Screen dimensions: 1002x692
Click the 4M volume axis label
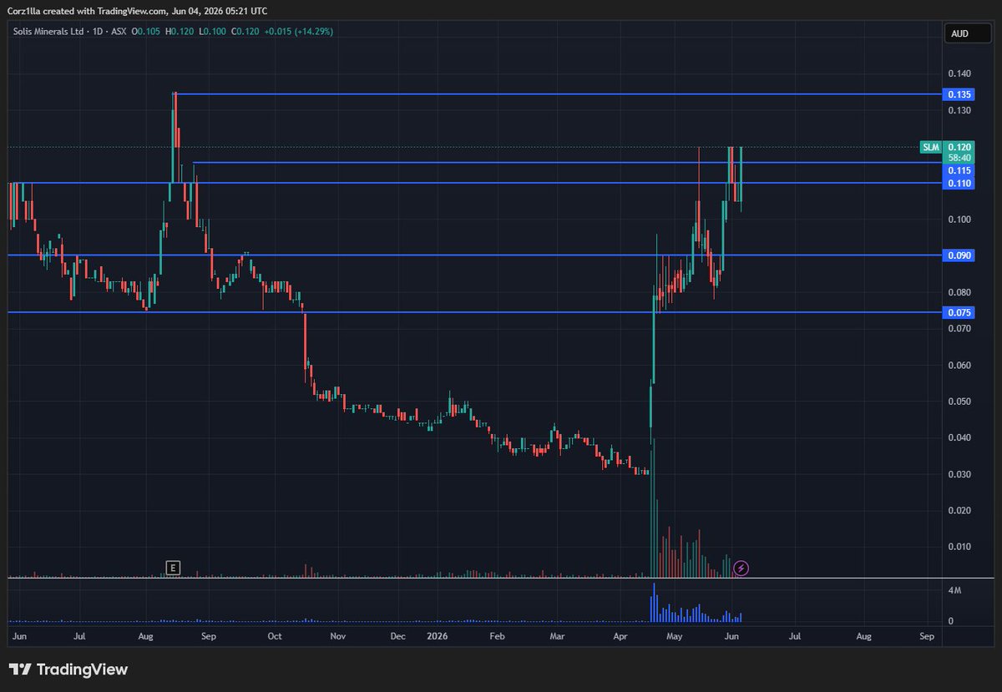(x=955, y=590)
